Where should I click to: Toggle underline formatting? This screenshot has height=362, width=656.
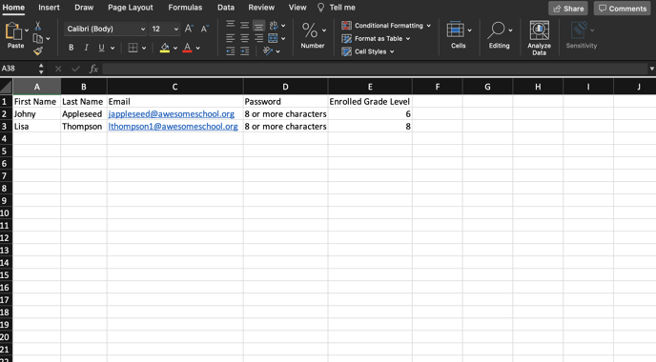coord(101,48)
